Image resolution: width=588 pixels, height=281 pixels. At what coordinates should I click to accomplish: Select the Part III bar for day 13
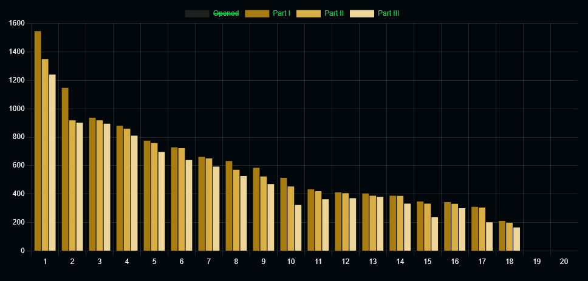pos(380,224)
